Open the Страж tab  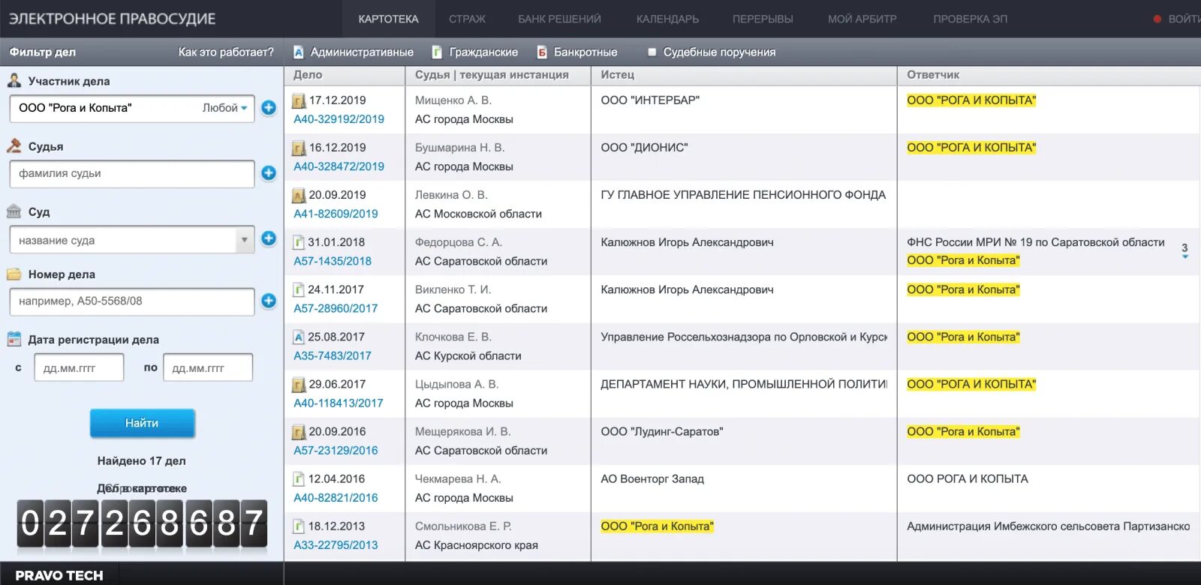(467, 19)
